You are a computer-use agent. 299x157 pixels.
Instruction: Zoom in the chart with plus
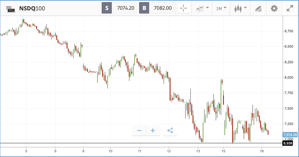(153, 131)
